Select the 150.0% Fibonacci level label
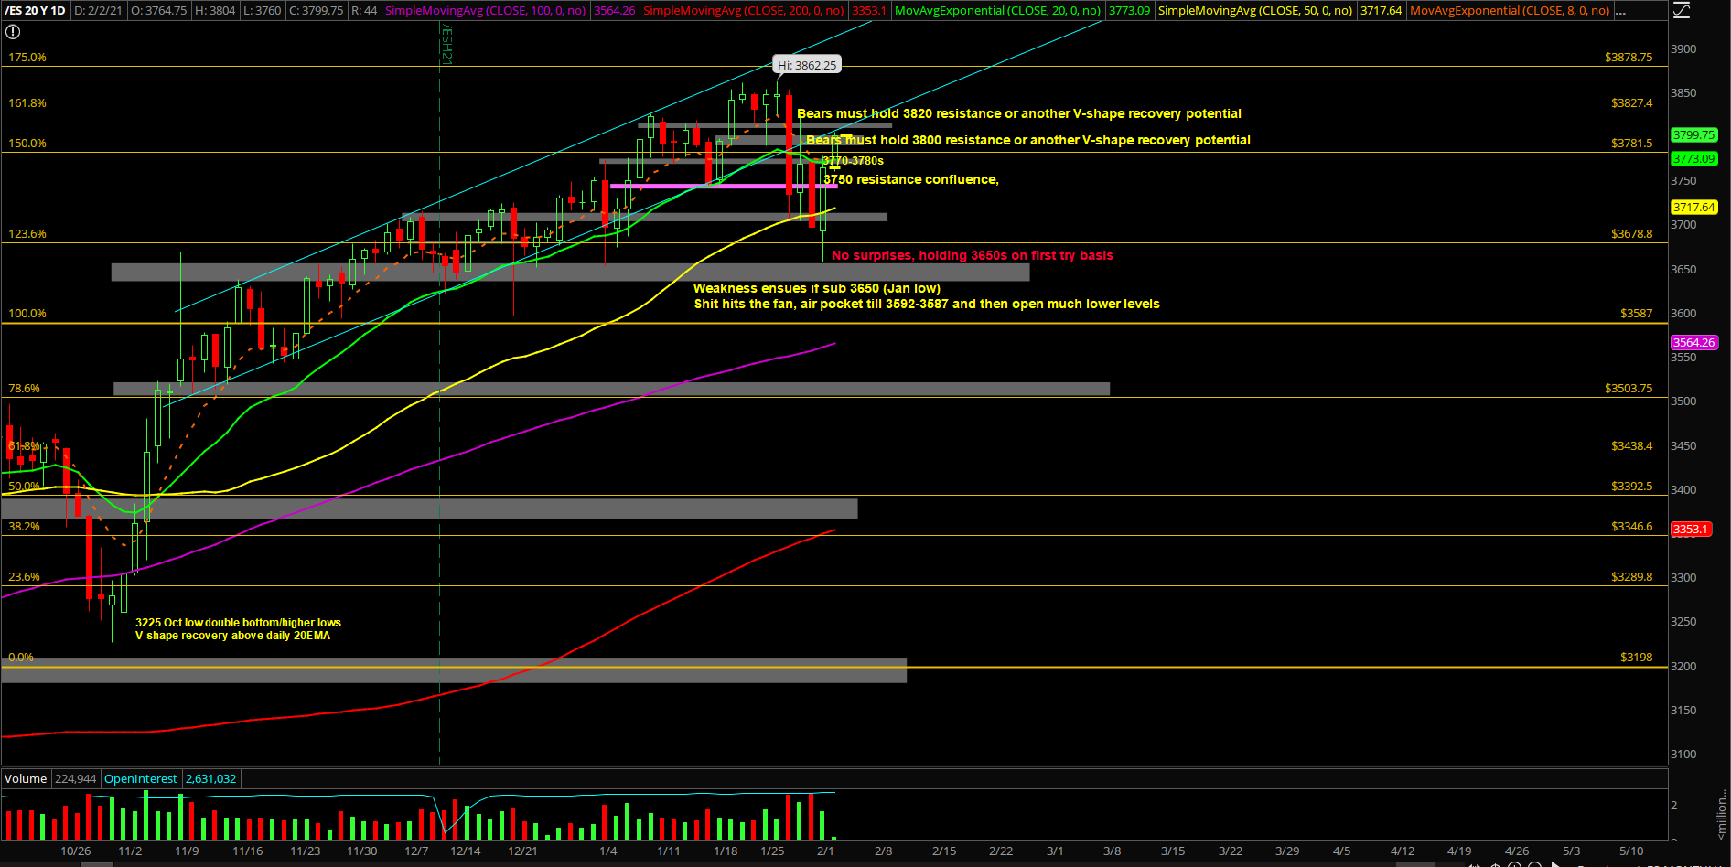 27,144
